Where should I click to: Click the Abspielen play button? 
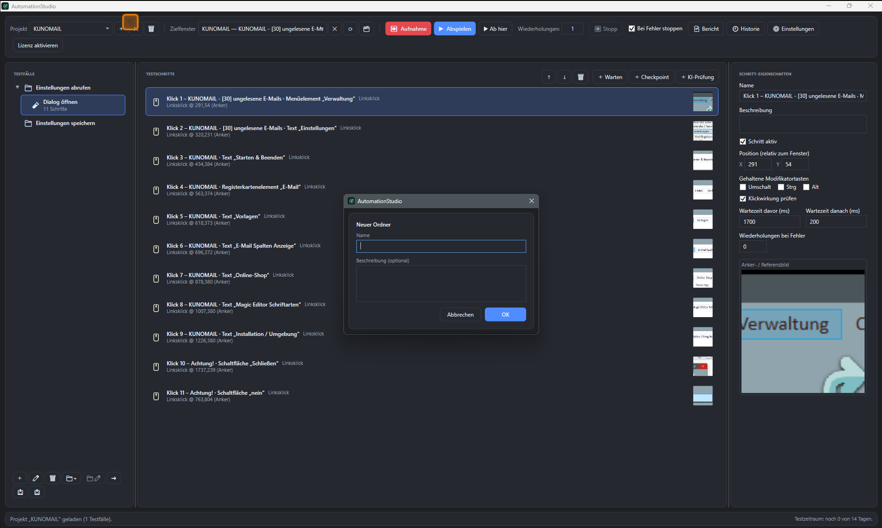[455, 29]
